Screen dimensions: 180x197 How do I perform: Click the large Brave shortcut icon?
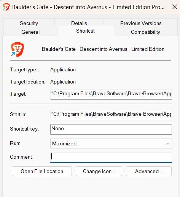[17, 50]
